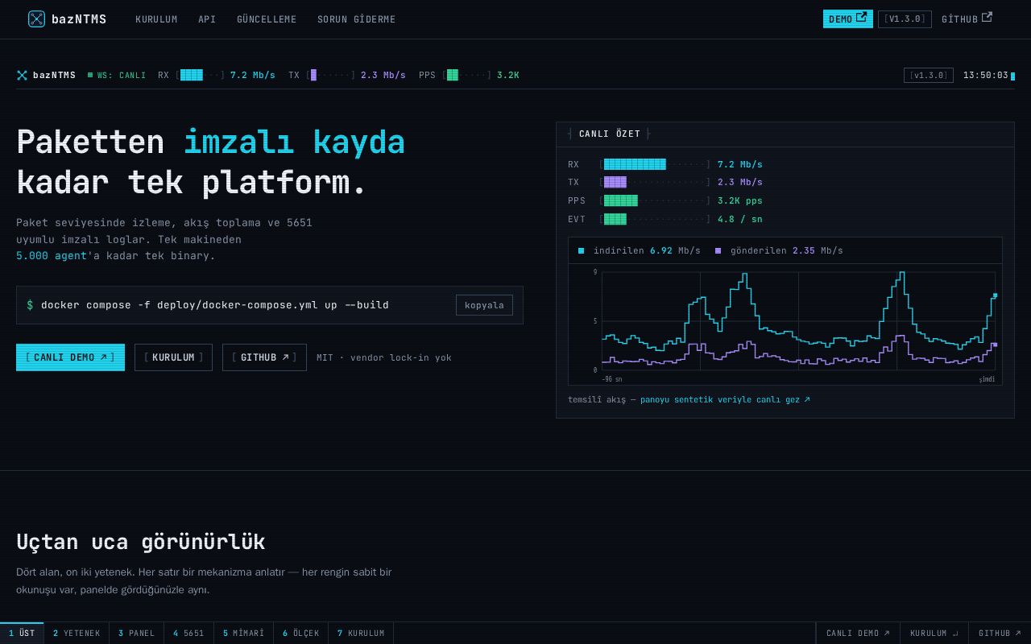This screenshot has width=1031, height=644.
Task: Click the 'CANLI ÖZET' panel title
Action: 610,134
